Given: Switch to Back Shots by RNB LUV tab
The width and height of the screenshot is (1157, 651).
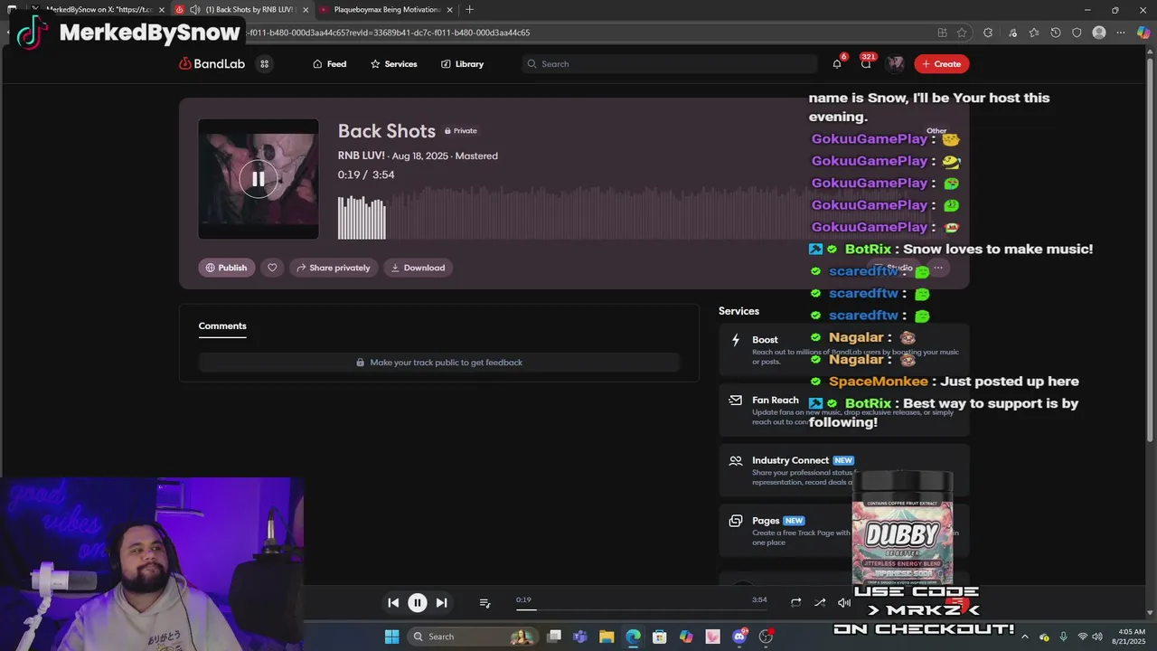Looking at the screenshot, I should (x=242, y=10).
